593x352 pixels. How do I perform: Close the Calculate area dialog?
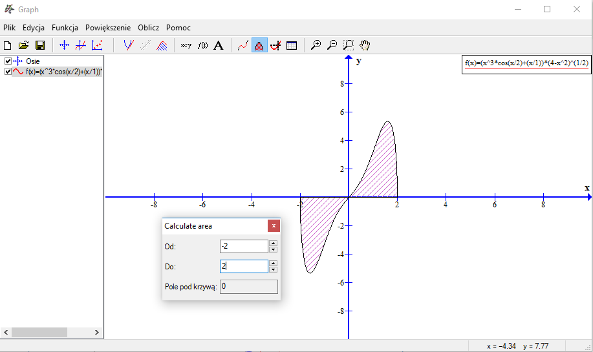[274, 226]
